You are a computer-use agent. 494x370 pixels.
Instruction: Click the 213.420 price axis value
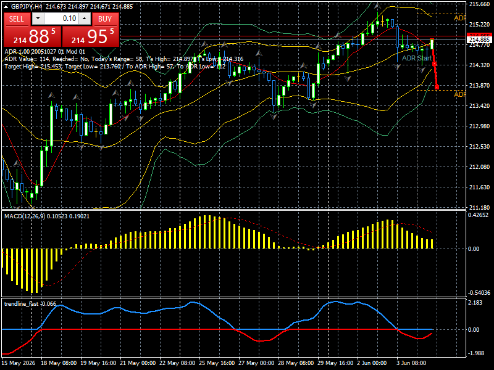(479, 105)
